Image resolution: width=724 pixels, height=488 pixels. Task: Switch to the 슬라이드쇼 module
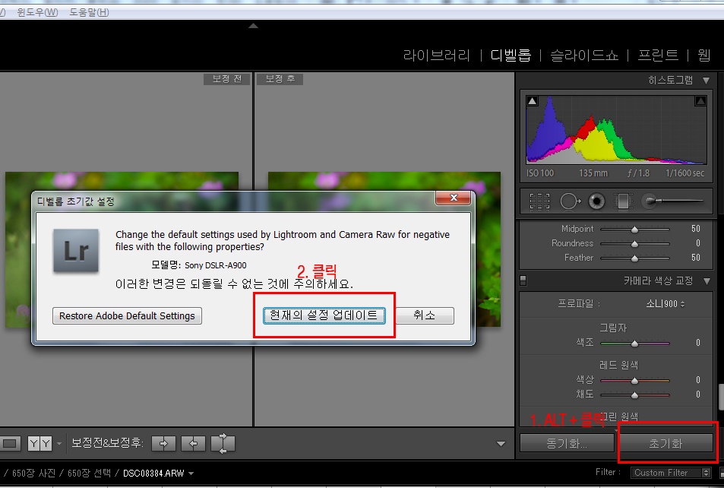[585, 55]
